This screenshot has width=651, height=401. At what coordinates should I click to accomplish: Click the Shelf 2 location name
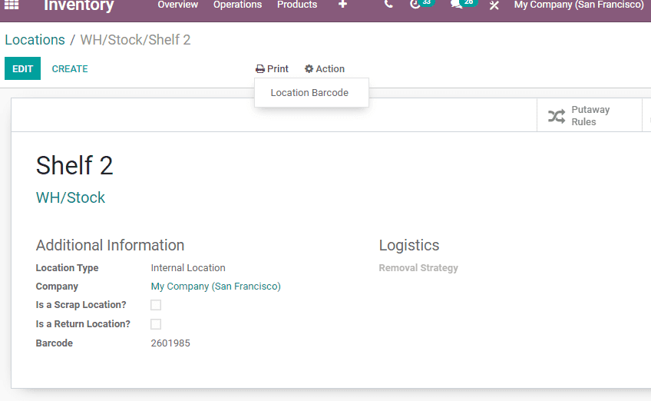pos(74,165)
